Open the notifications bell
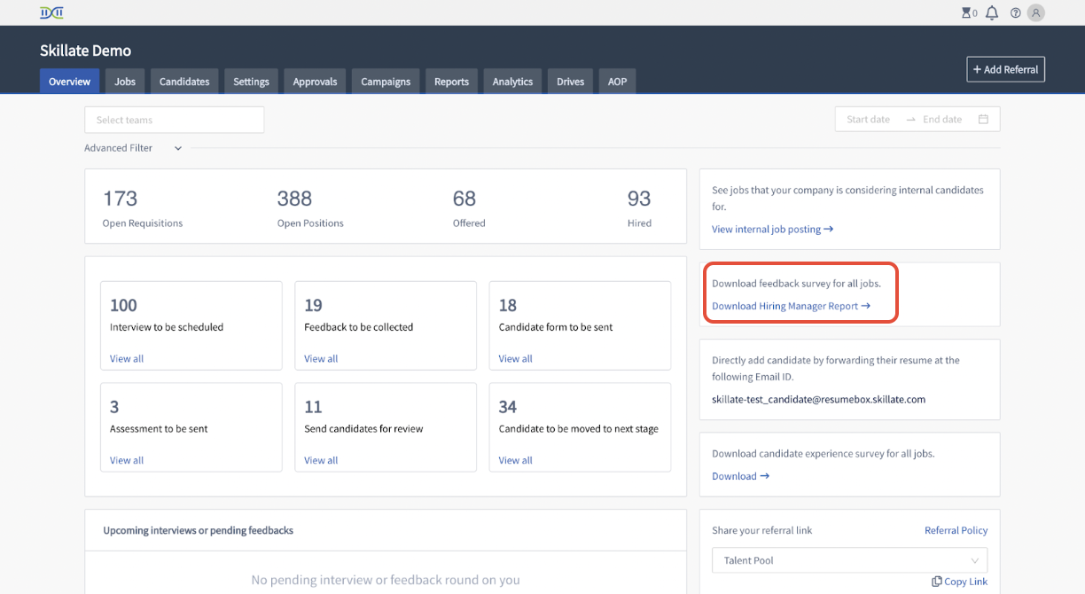The width and height of the screenshot is (1085, 594). (992, 12)
